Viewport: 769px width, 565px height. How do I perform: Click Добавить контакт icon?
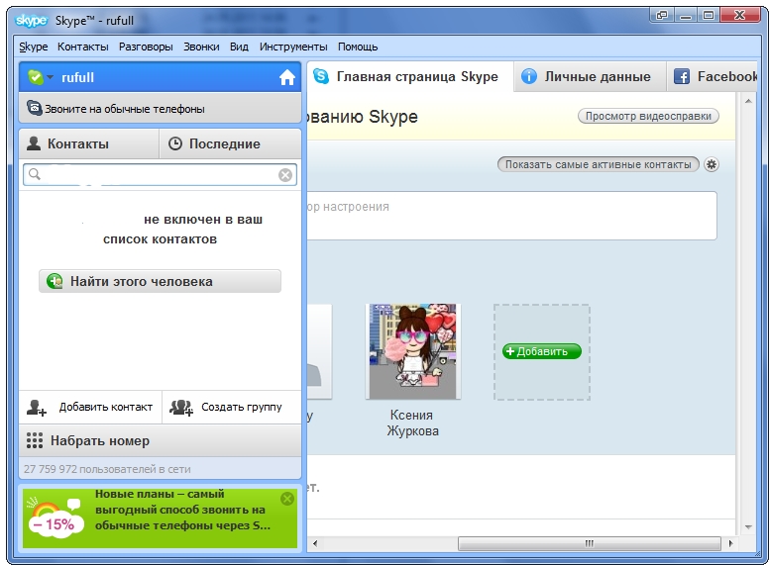37,407
